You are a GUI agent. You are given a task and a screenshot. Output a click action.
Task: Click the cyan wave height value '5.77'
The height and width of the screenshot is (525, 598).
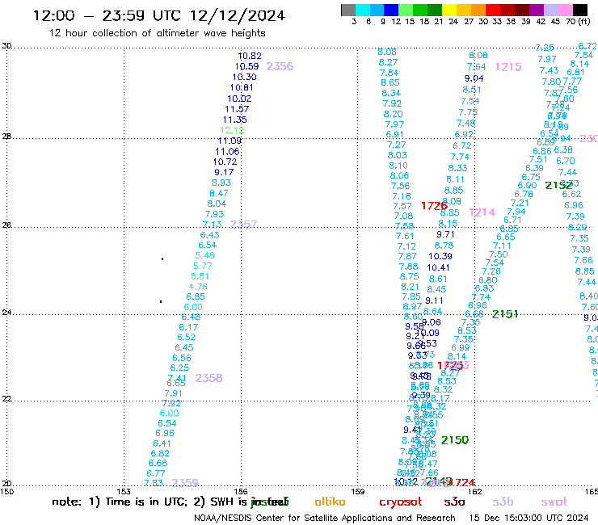pos(203,266)
